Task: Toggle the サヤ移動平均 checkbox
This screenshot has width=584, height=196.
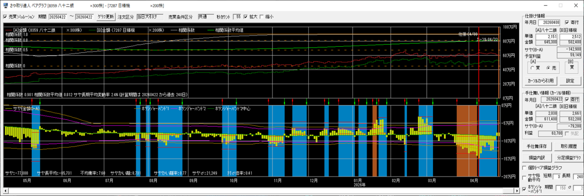Action: tap(524, 177)
